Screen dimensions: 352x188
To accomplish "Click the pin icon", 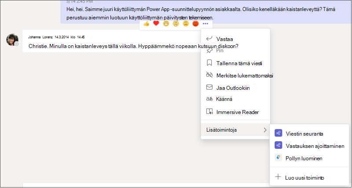I will tap(209, 51).
